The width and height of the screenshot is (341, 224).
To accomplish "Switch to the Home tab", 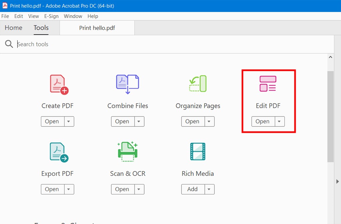I will click(13, 28).
